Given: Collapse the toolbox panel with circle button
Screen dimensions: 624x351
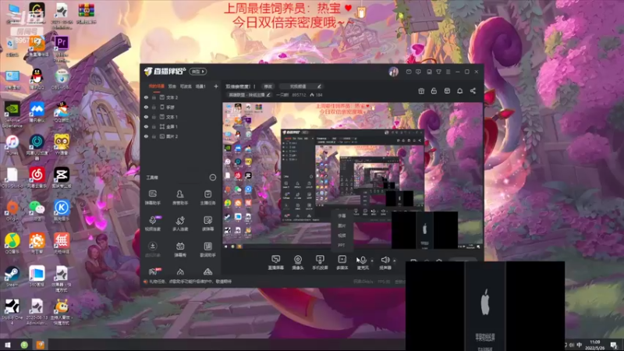Looking at the screenshot, I should tap(213, 178).
